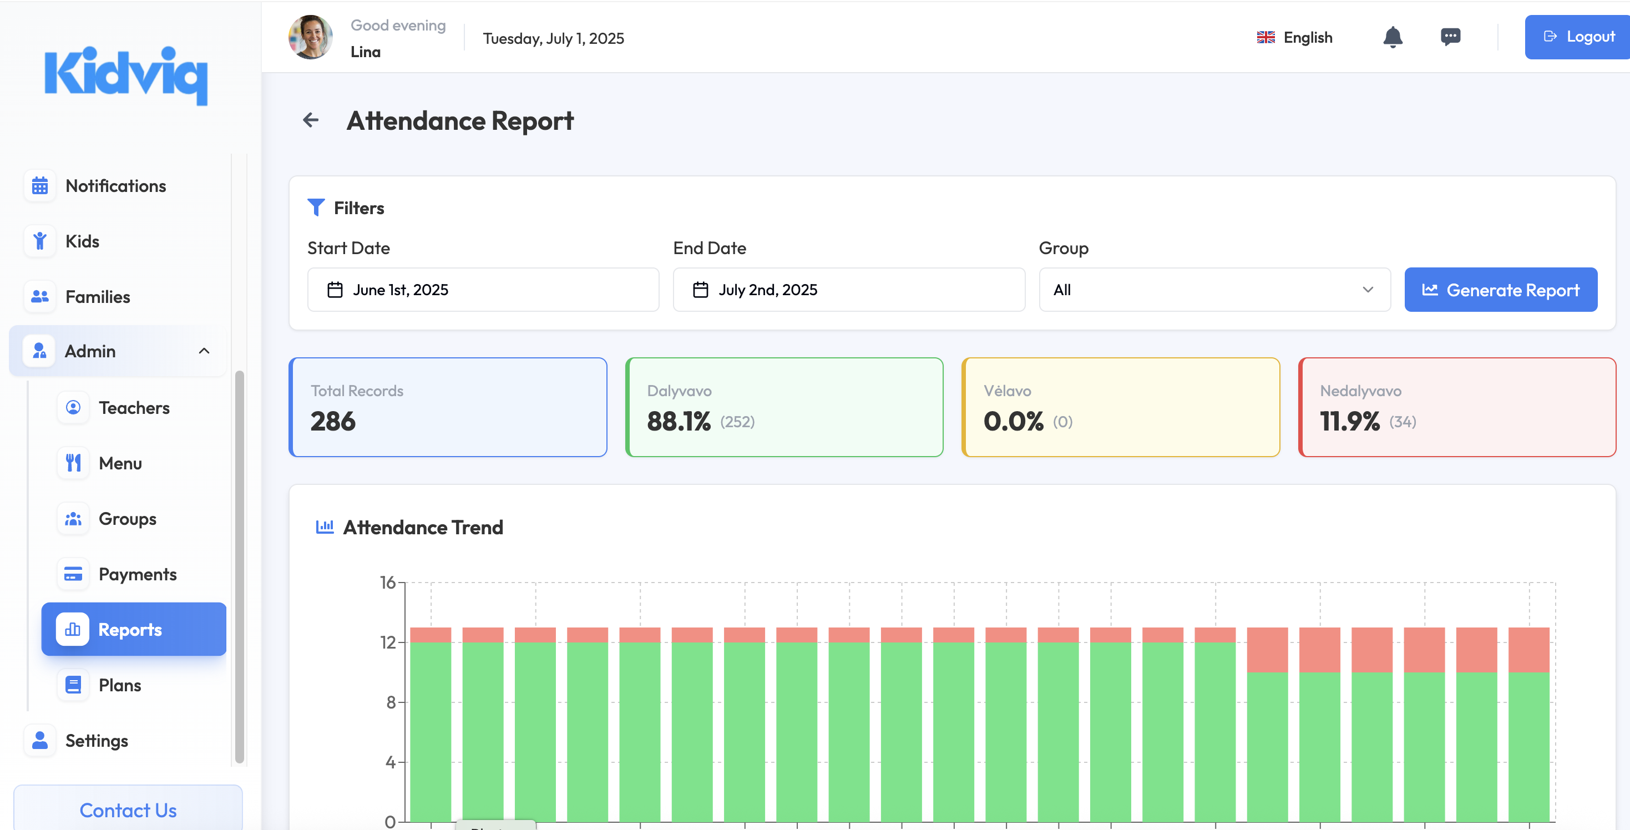Click the Contact Us button

128,810
